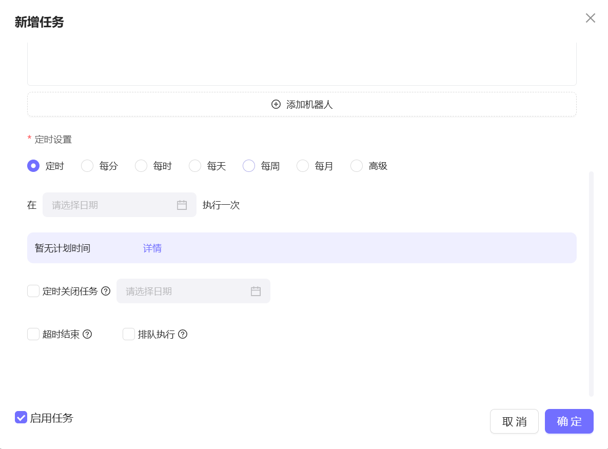Image resolution: width=608 pixels, height=449 pixels.
Task: Uncheck the 启用任务 checkbox
Action: click(x=21, y=418)
